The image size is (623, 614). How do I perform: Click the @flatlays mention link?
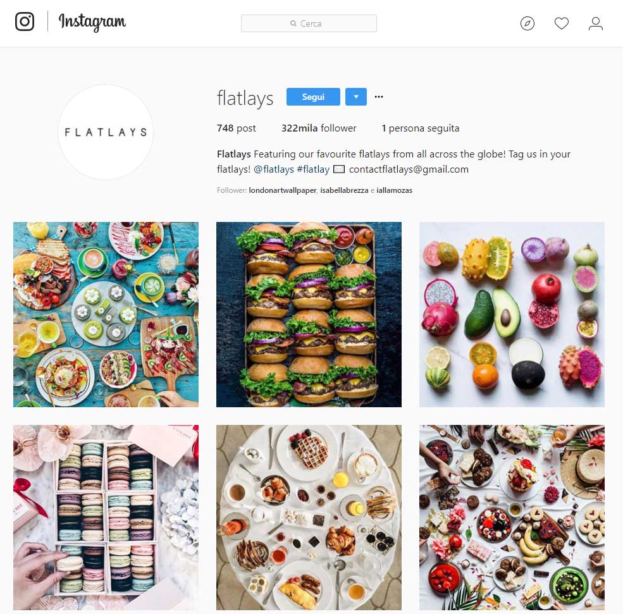click(x=274, y=169)
